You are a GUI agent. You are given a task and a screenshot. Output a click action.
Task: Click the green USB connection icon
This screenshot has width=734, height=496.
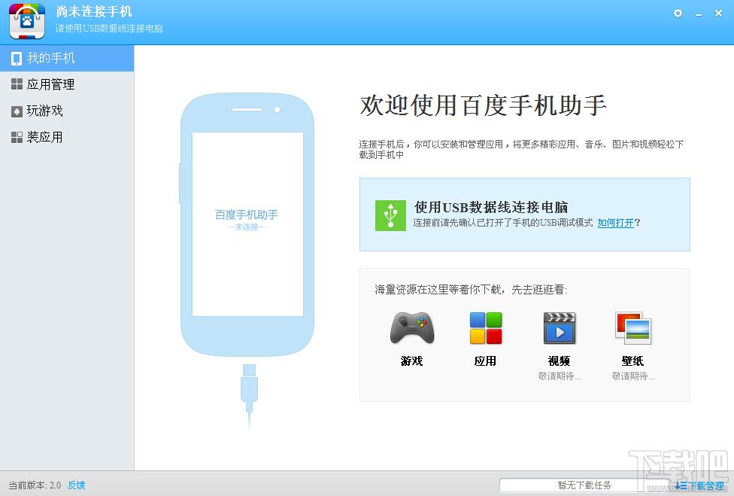pyautogui.click(x=390, y=215)
